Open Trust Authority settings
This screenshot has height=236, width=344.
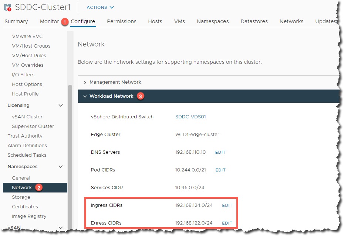click(x=25, y=136)
